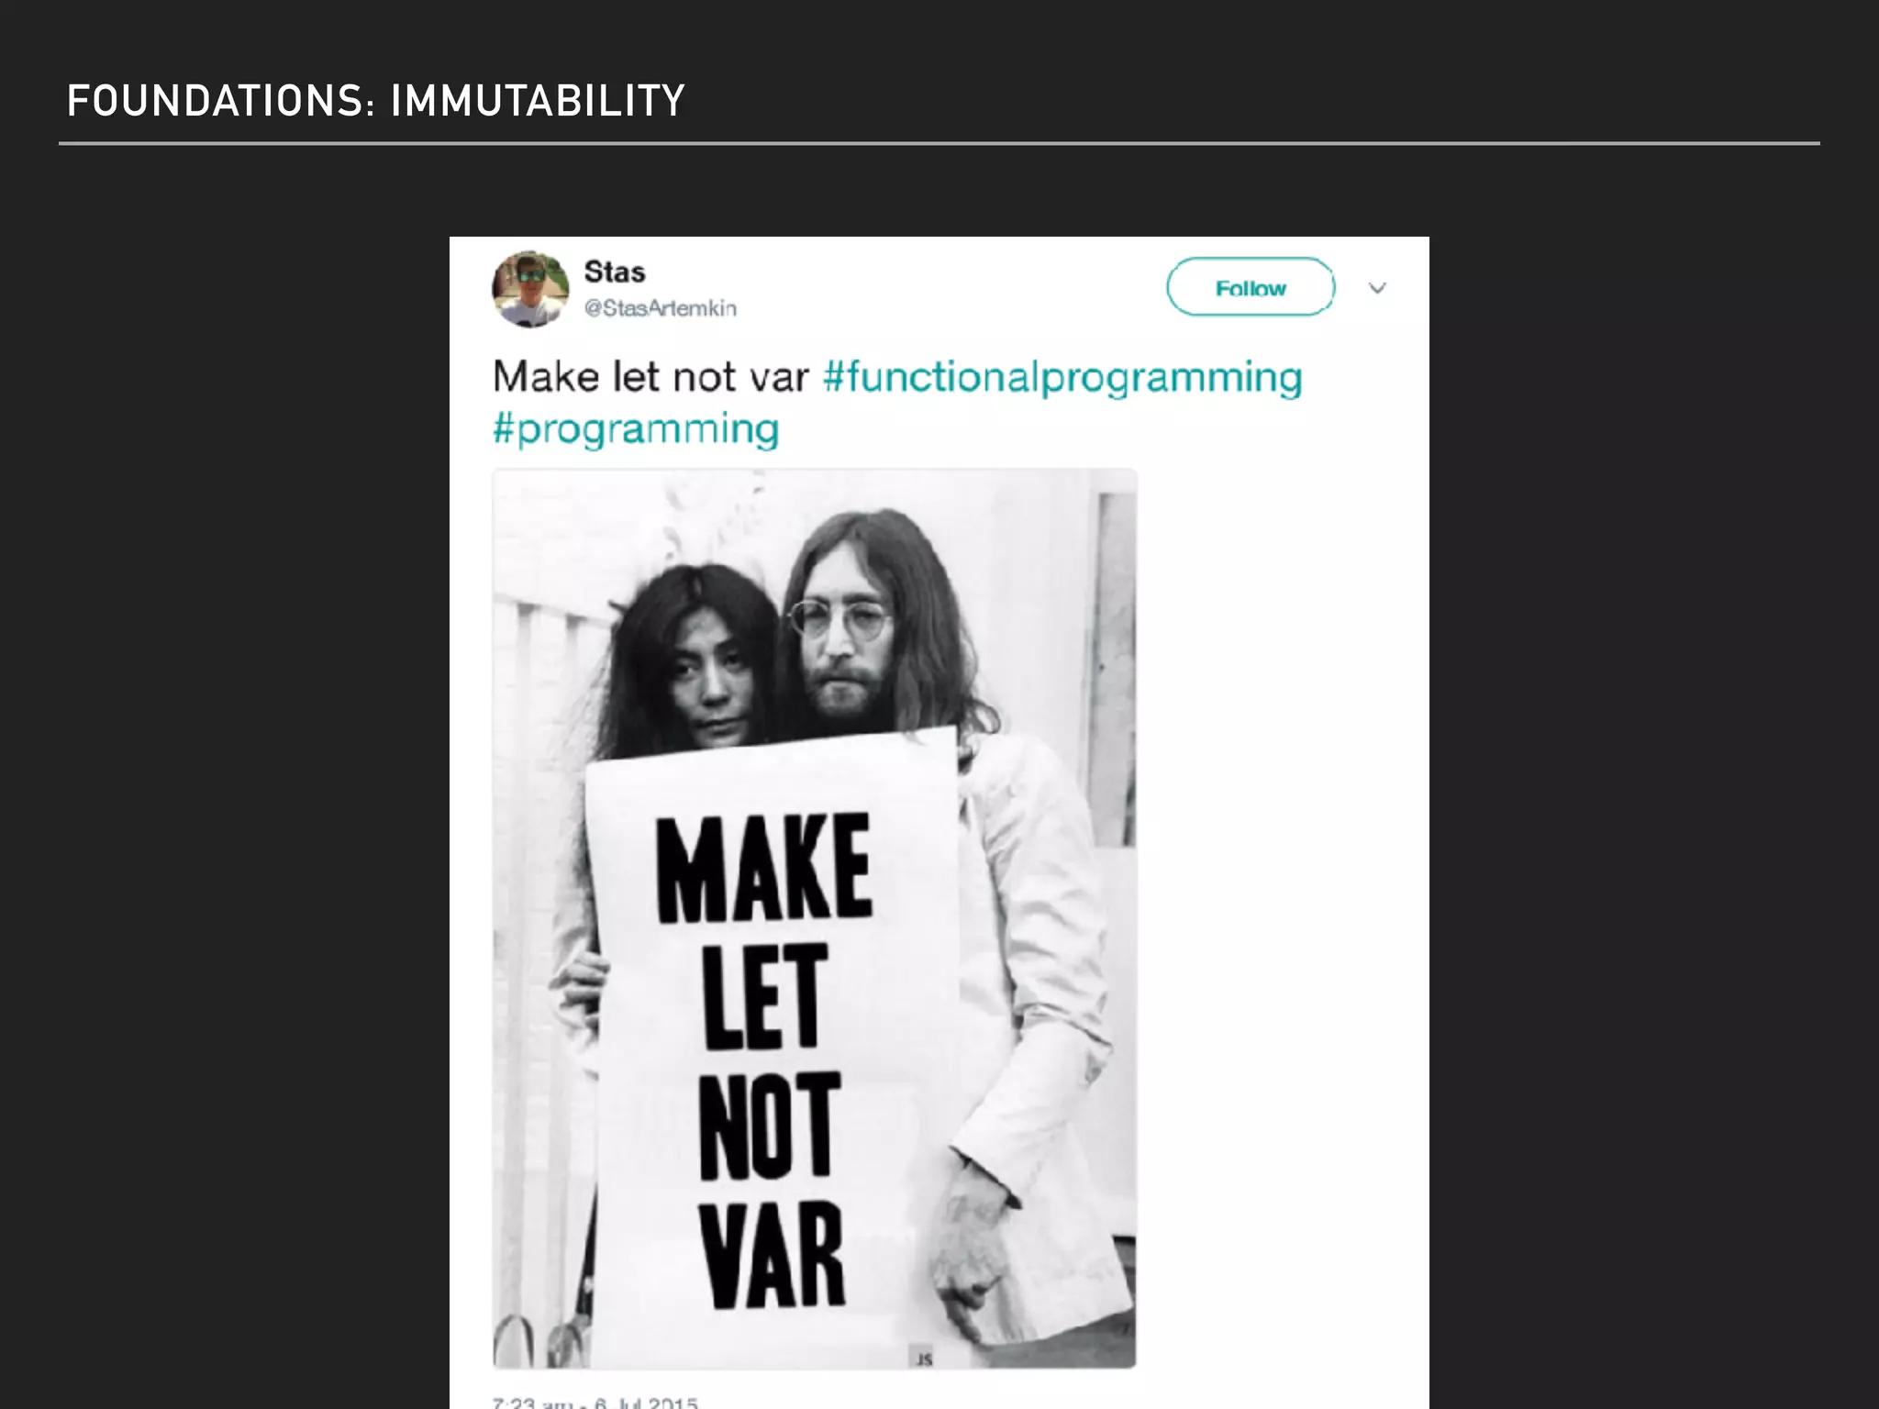Viewport: 1879px width, 1409px height.
Task: Click the display name Stas
Action: coord(614,272)
